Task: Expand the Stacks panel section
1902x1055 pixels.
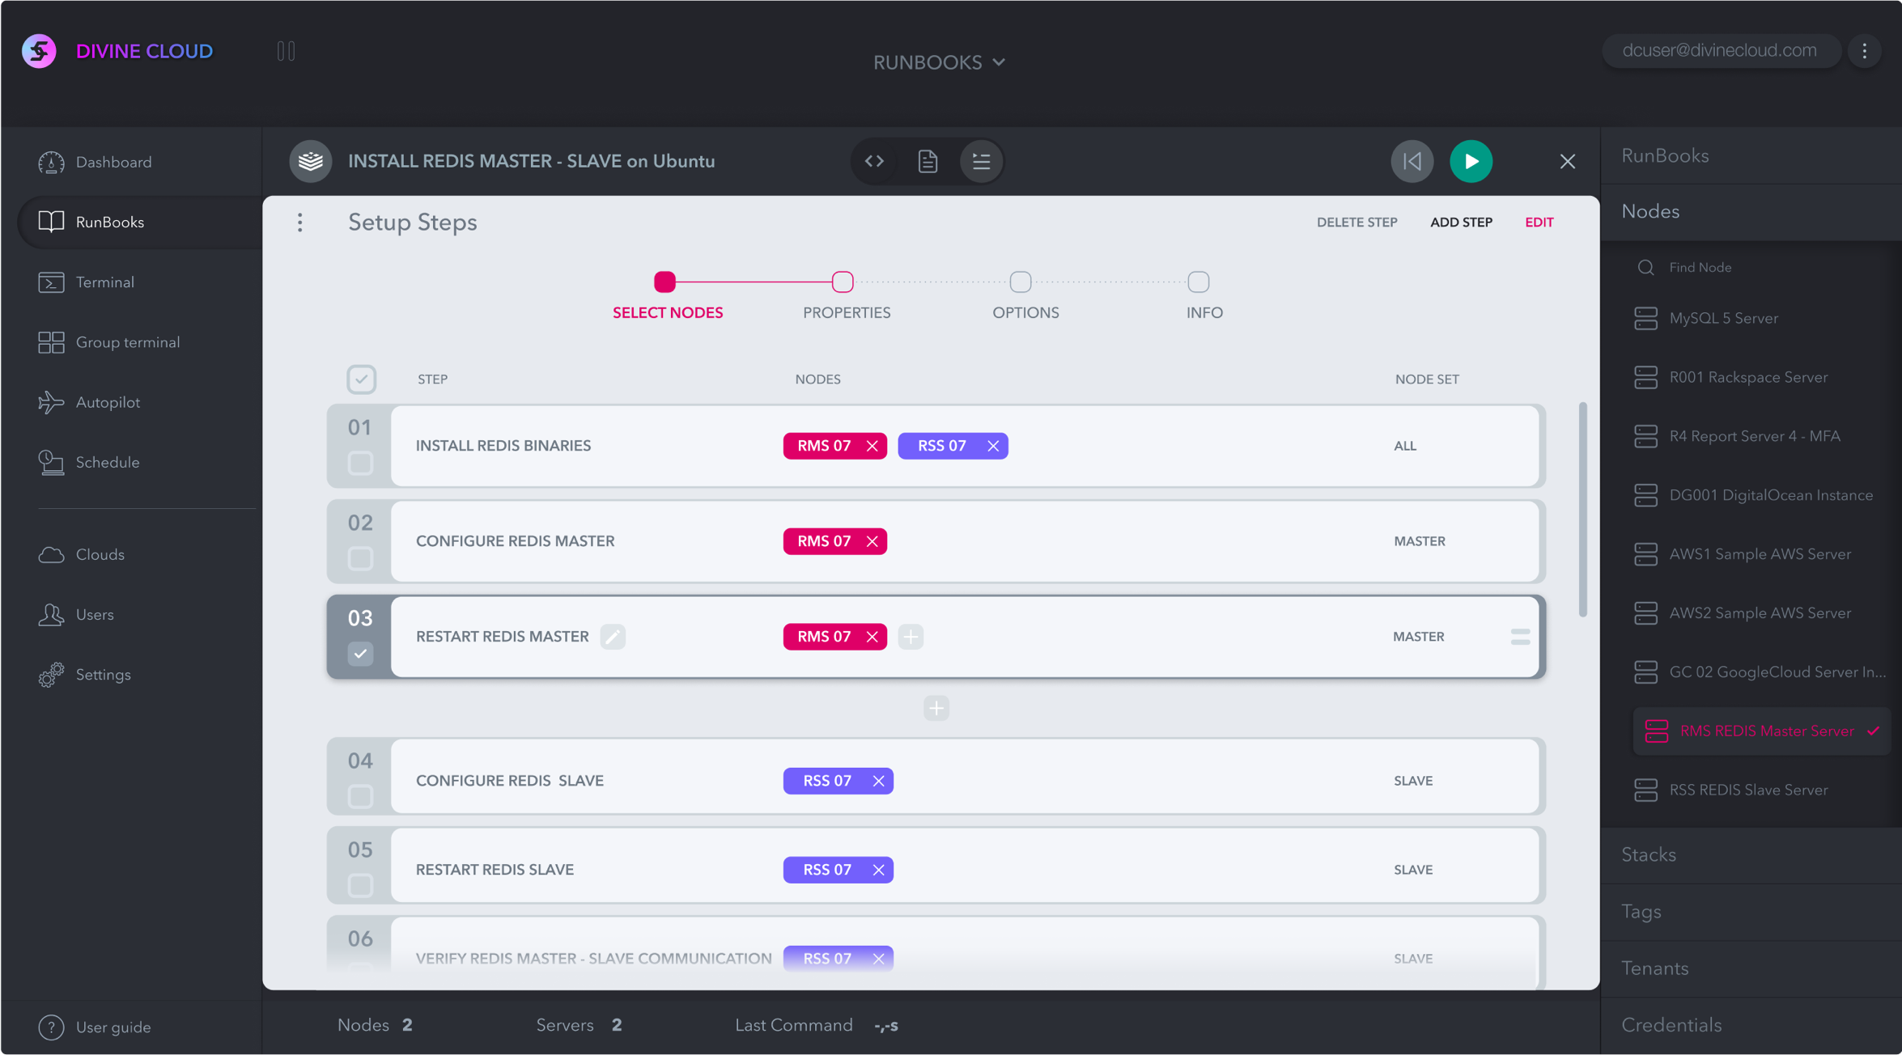Action: [1649, 854]
